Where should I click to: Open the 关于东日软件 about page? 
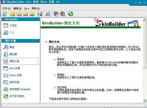point(14,96)
